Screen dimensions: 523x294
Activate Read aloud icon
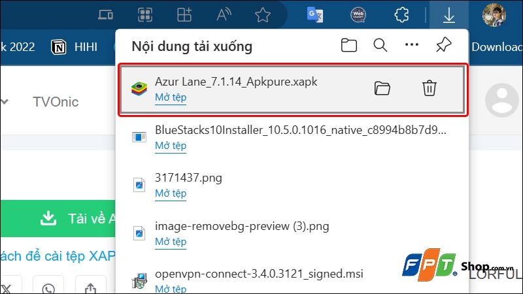(x=224, y=15)
